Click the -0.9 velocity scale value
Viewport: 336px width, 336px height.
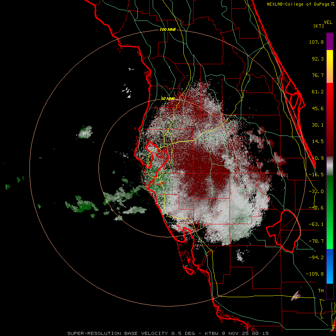[x=318, y=158]
